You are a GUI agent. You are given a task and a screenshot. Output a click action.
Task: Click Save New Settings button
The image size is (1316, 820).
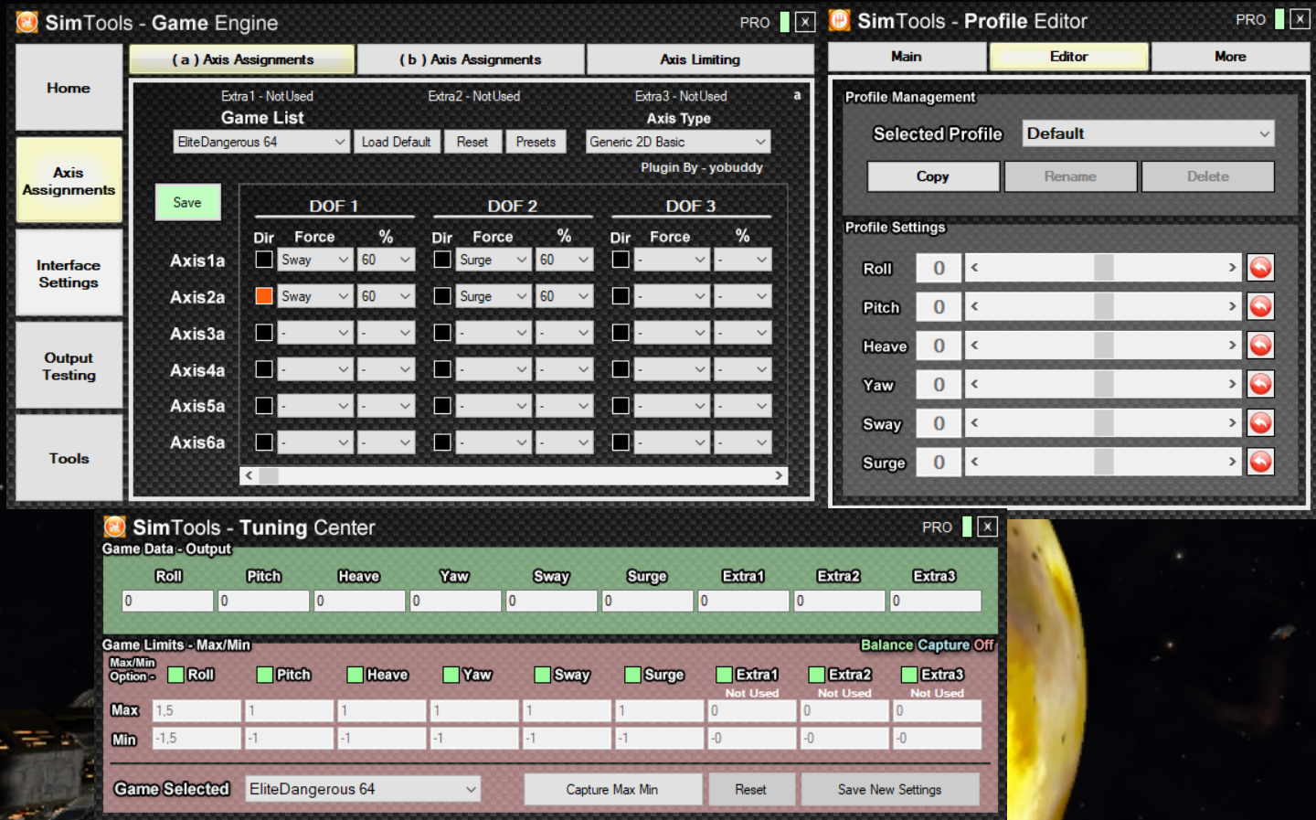point(890,790)
